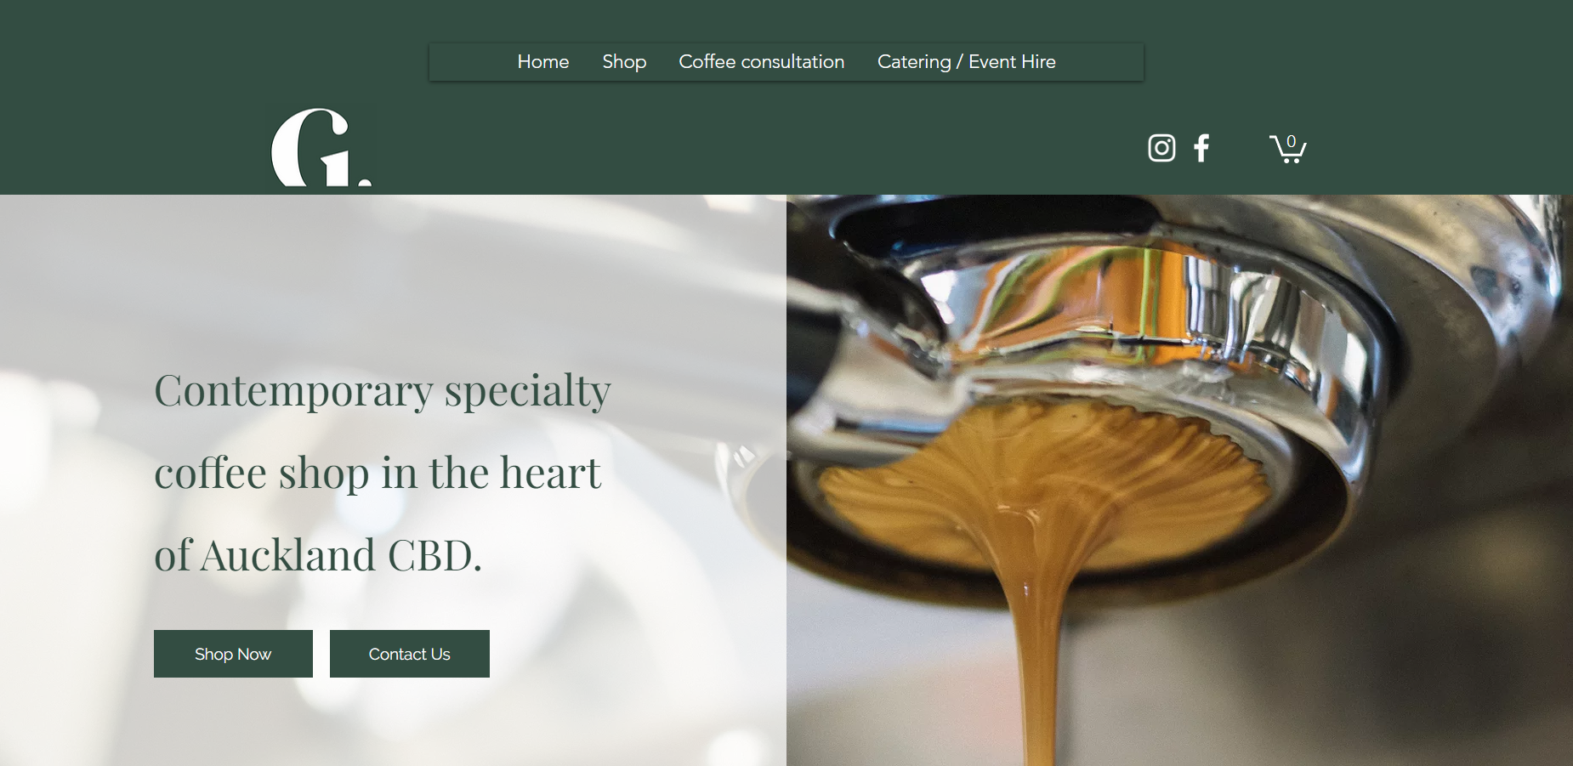Click the green header area beside logo
Screen dimensions: 1573x766
pyautogui.click(x=723, y=145)
